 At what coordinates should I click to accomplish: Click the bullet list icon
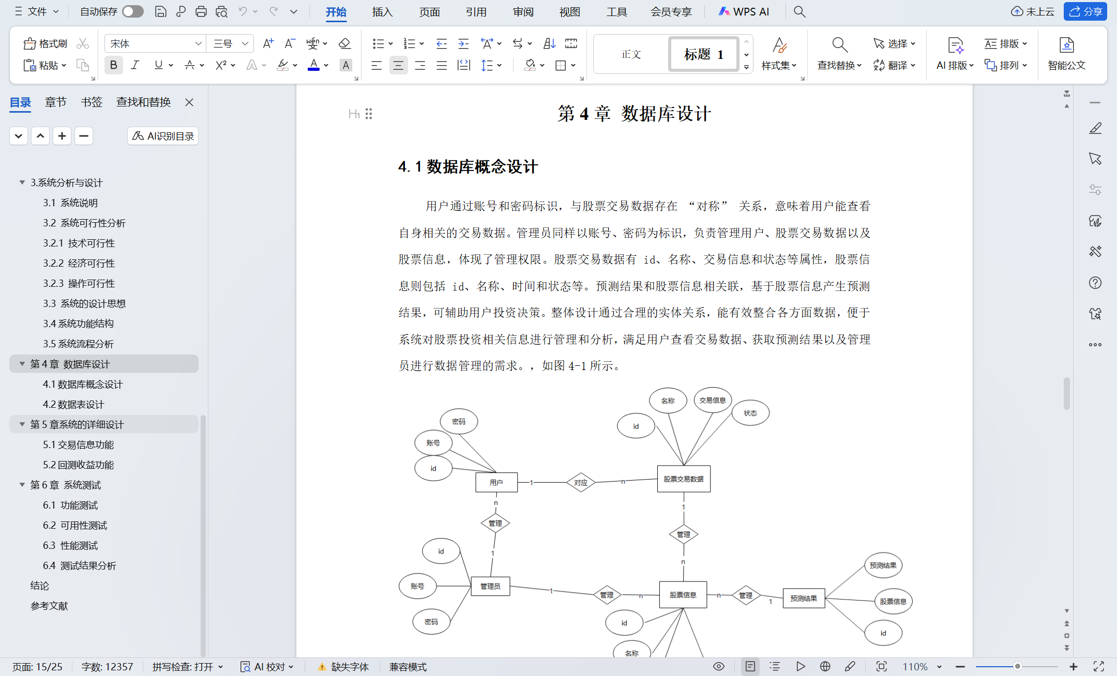(x=378, y=44)
